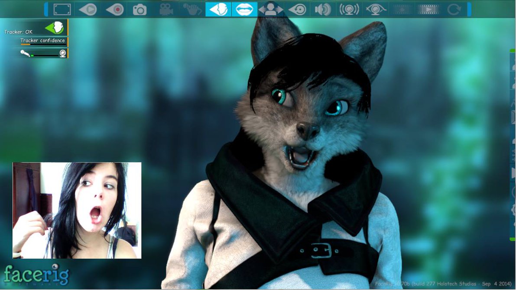516x290 pixels.
Task: Toggle the highlighted lips lip-sync button
Action: [x=244, y=9]
